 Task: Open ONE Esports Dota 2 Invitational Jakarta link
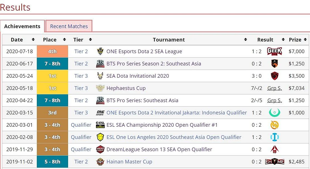coord(177,112)
